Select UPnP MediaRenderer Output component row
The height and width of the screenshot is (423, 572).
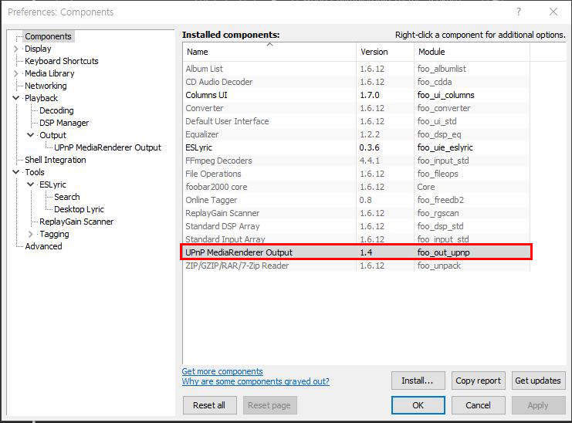click(357, 252)
